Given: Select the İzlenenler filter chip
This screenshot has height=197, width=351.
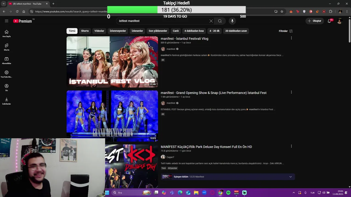Looking at the screenshot, I should click(137, 31).
